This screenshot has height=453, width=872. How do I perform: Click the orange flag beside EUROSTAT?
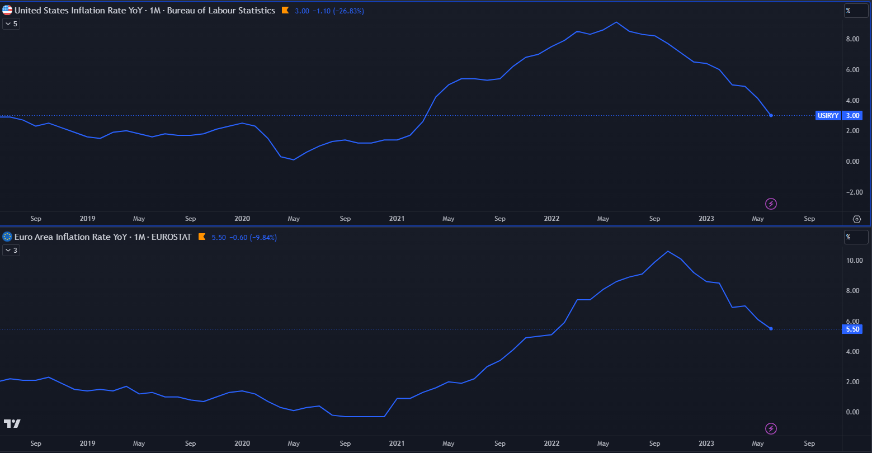coord(202,237)
